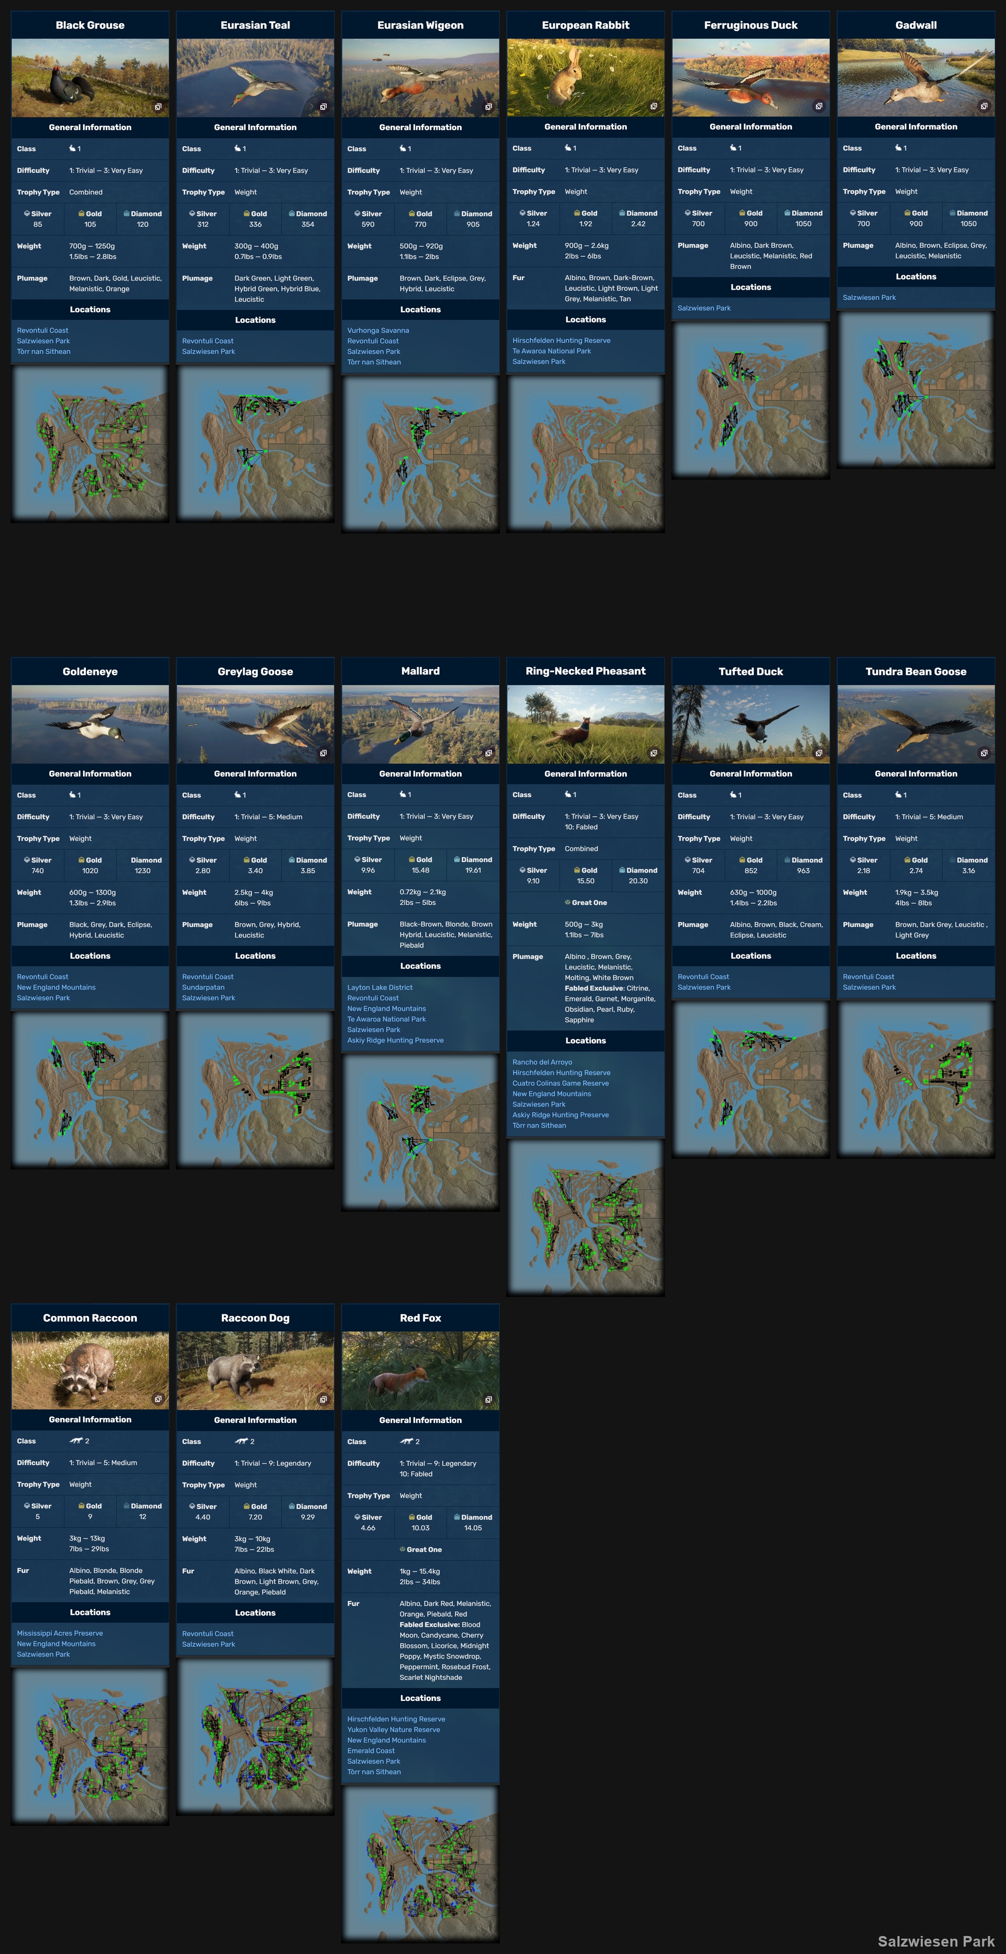Open the Gadwall photo enlarge icon

[x=984, y=106]
